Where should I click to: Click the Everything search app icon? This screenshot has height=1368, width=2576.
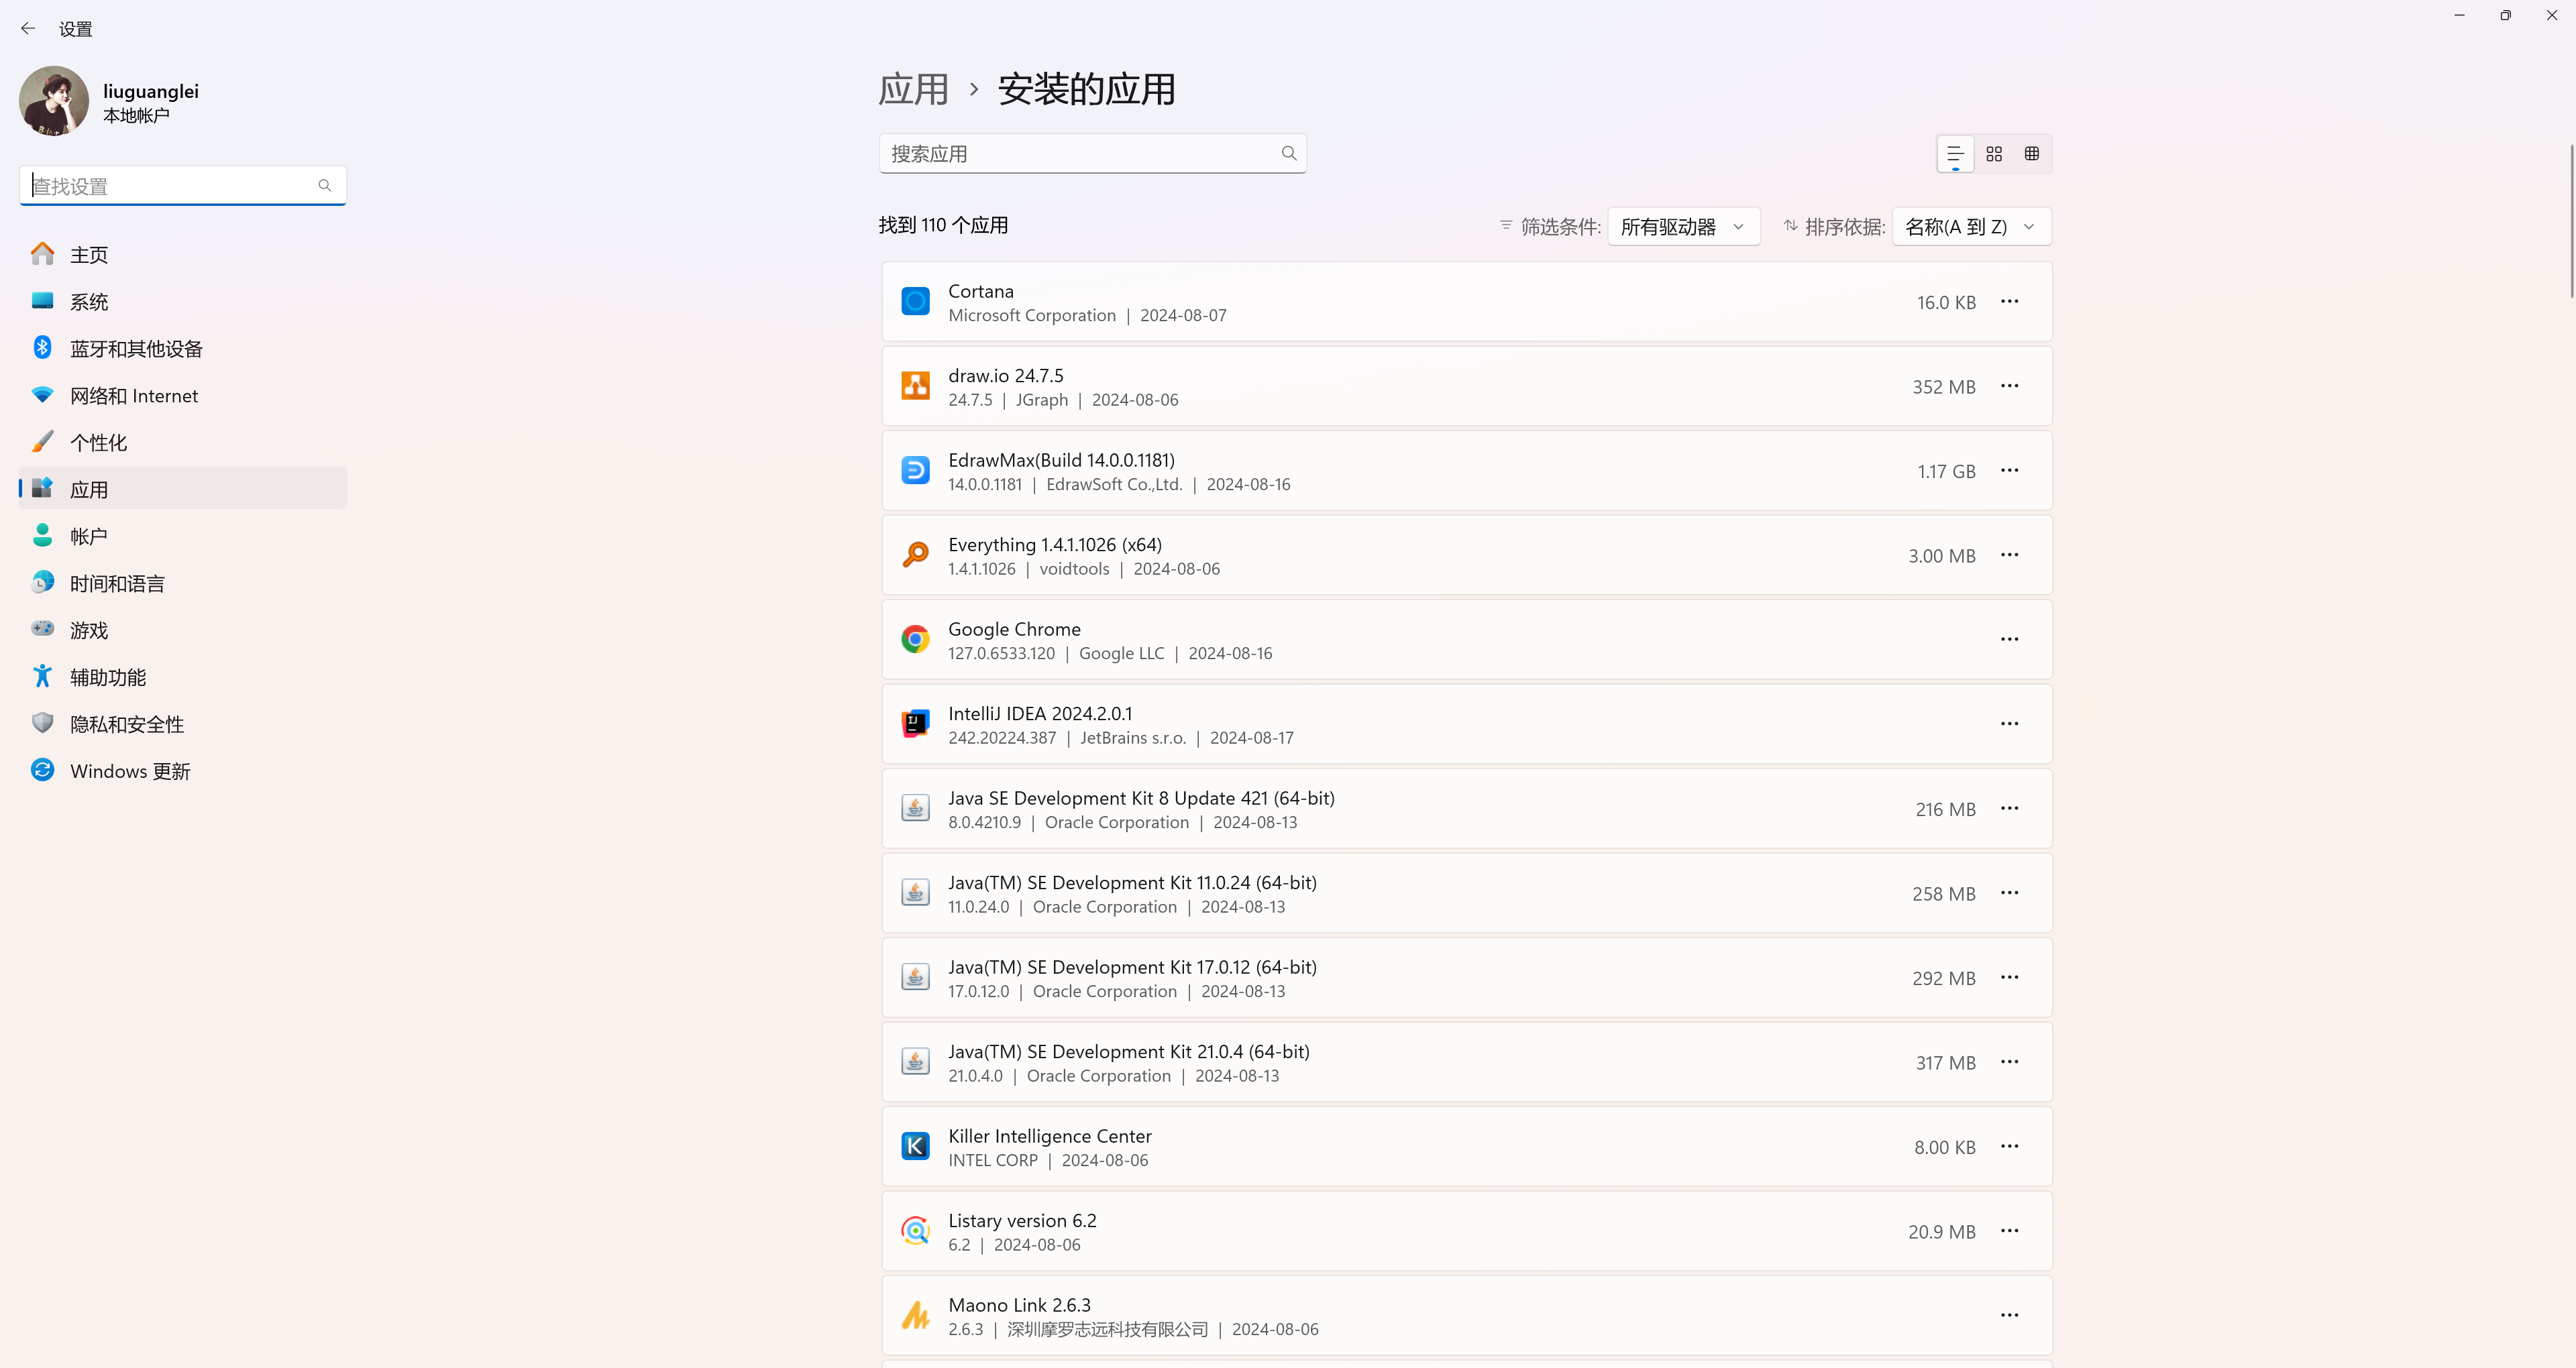click(x=915, y=555)
